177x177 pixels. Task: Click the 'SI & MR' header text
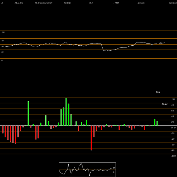point(19,3)
